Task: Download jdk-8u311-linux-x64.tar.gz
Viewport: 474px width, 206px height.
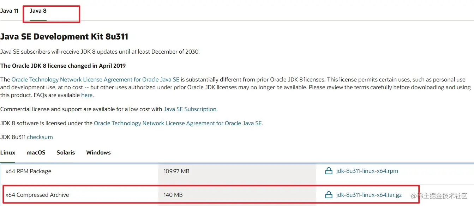Action: [x=369, y=195]
